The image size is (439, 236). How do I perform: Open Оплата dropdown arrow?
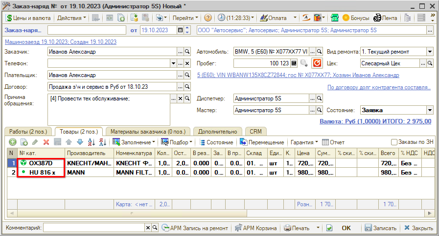(295, 18)
